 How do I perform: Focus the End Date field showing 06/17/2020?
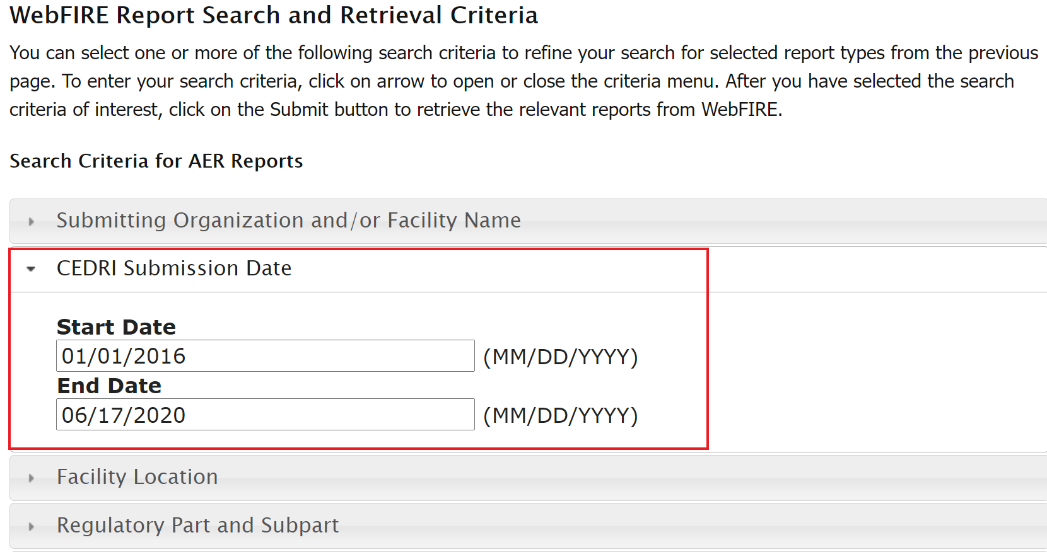click(266, 415)
